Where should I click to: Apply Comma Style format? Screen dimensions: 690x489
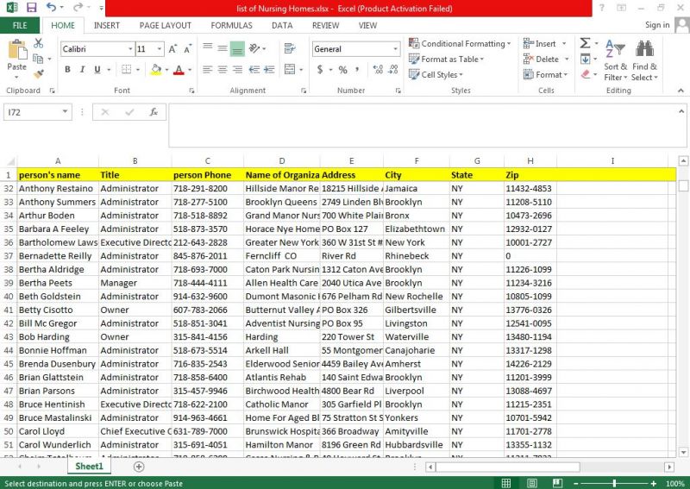pos(357,69)
